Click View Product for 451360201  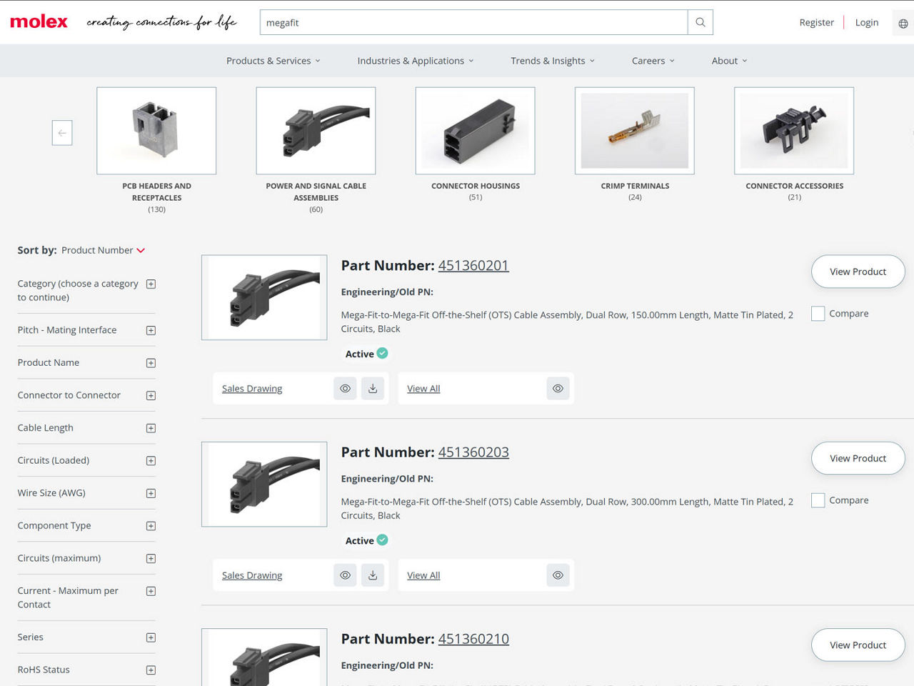pos(858,272)
